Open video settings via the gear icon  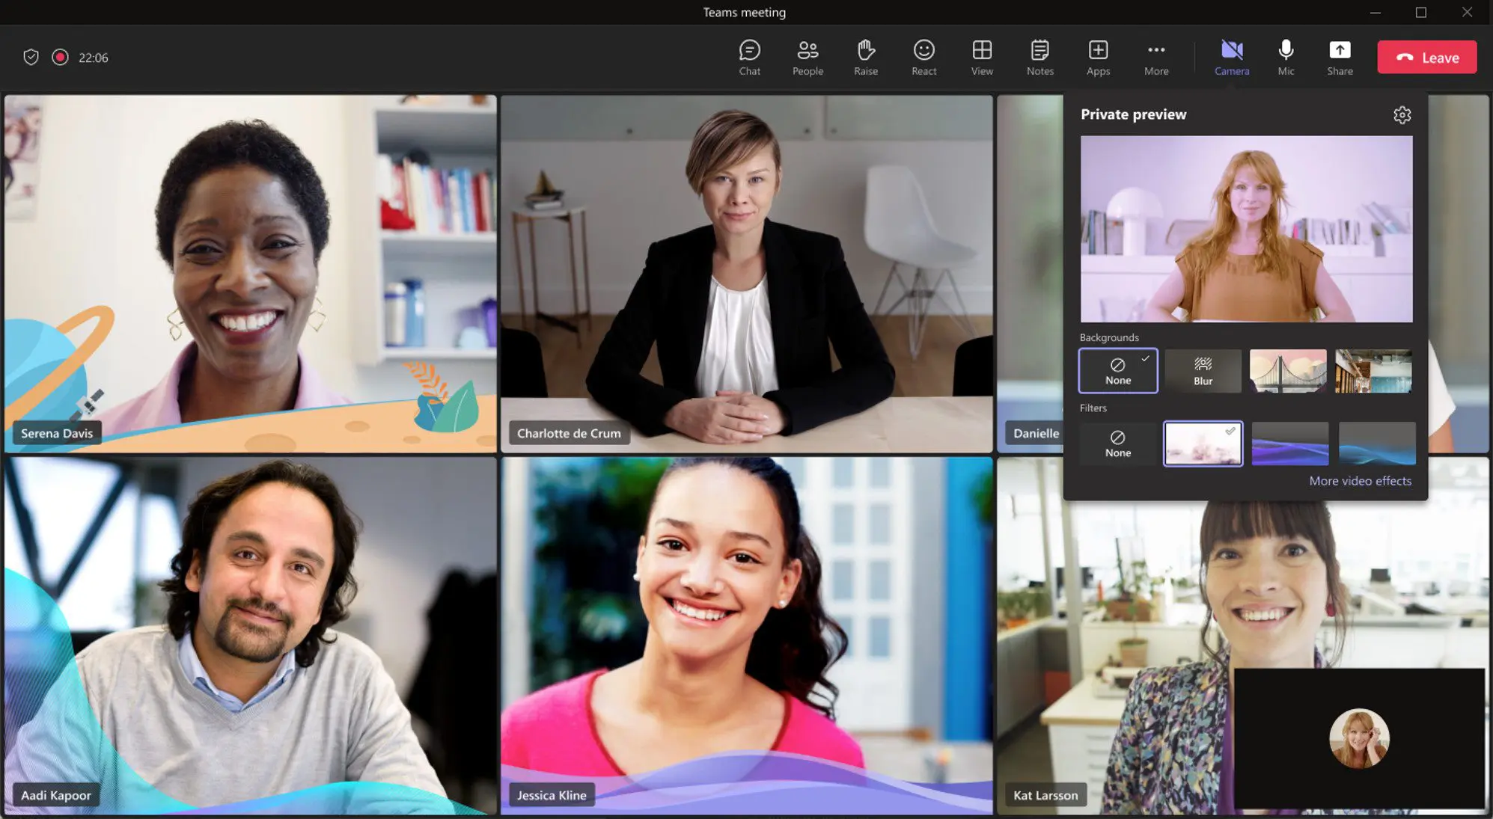(1402, 114)
